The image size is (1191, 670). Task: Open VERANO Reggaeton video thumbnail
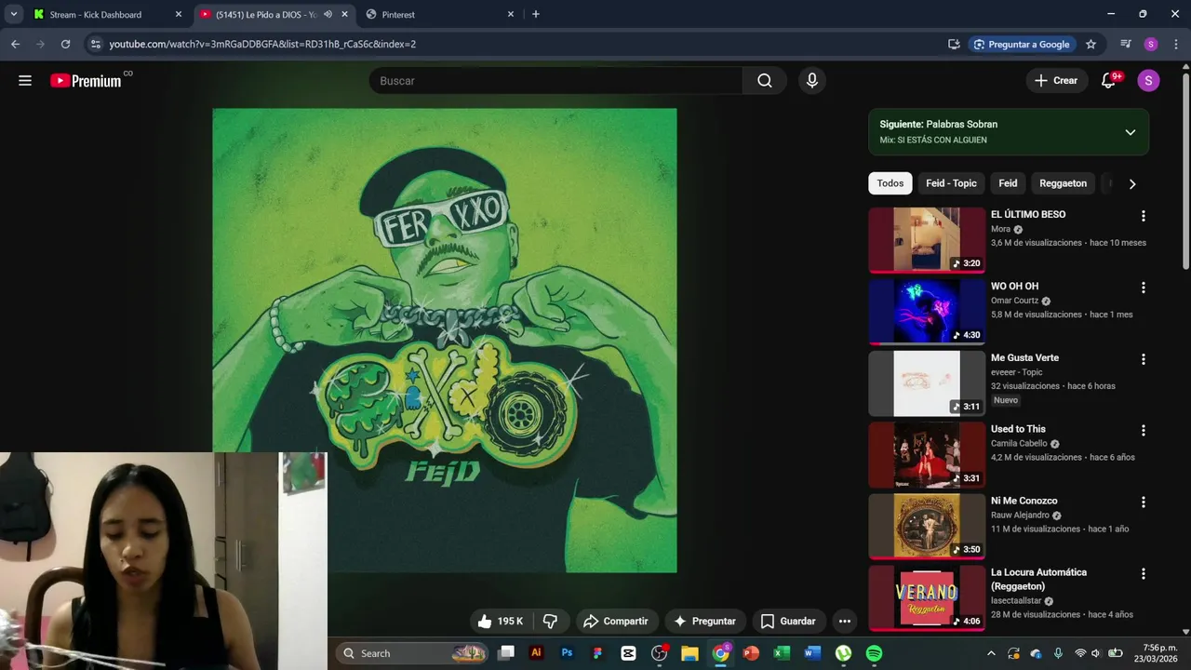927,598
